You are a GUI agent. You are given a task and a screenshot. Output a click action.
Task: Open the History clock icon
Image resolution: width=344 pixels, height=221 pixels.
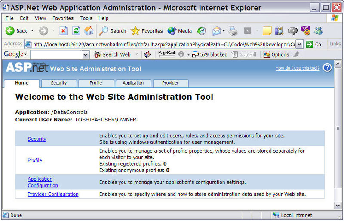tap(201, 31)
